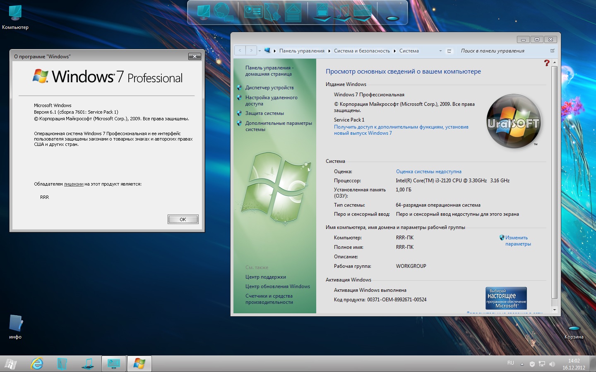Expand the arrow before Панель управления breadcrumb
596x372 pixels.
pos(275,51)
